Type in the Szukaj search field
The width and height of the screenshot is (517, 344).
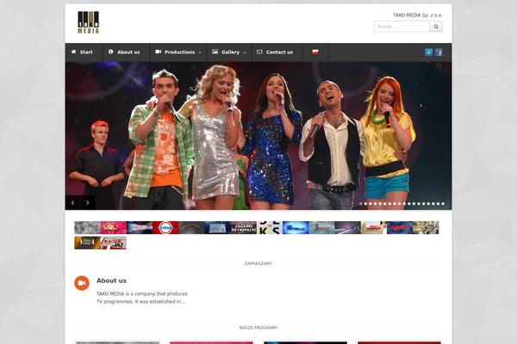[x=402, y=27]
